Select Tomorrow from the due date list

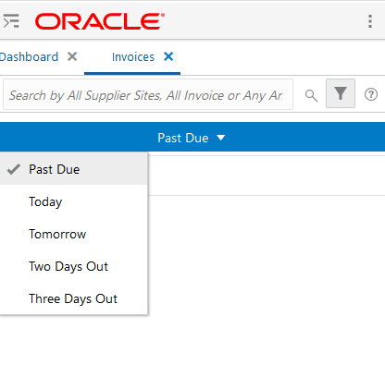[73, 234]
